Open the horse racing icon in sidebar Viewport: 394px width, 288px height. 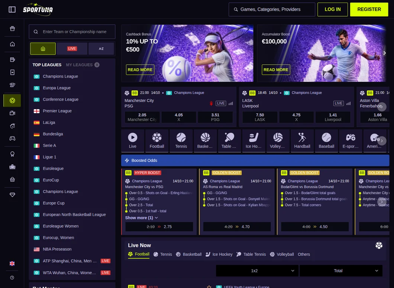[12, 126]
